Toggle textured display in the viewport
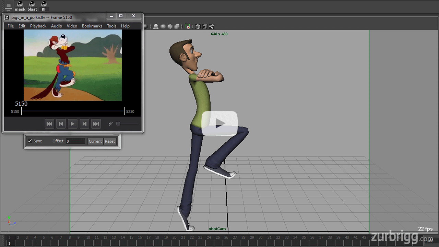The width and height of the screenshot is (439, 247). click(163, 26)
